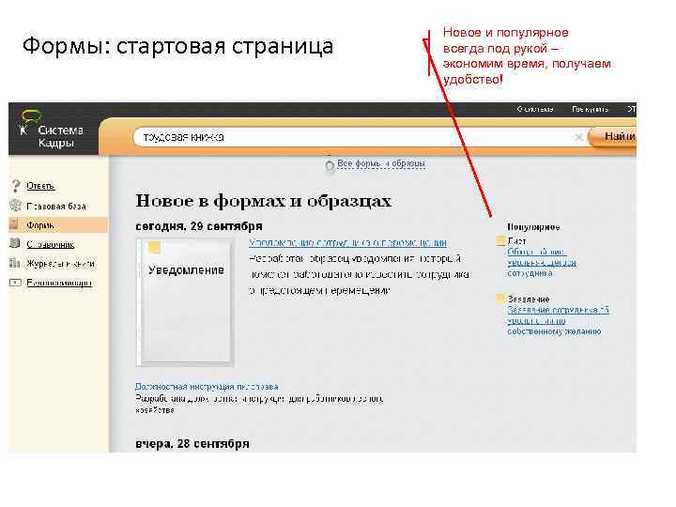This screenshot has width=676, height=507.
Task: Open the popular Лист form link
Action: click(542, 262)
